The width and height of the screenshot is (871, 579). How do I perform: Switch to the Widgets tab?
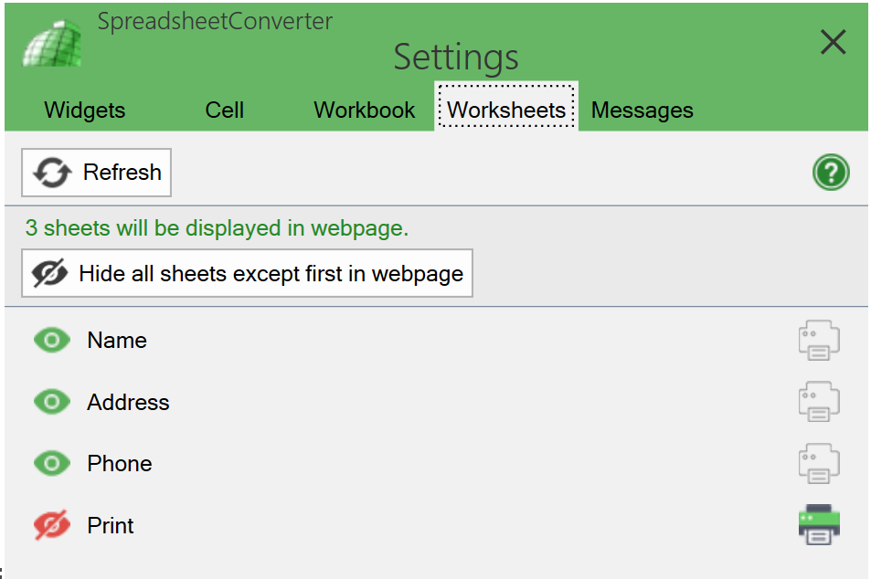[84, 110]
